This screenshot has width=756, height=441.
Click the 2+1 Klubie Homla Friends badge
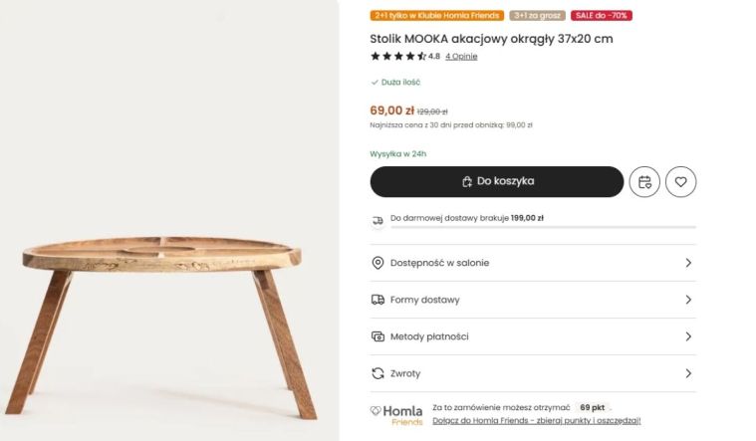[x=437, y=15]
